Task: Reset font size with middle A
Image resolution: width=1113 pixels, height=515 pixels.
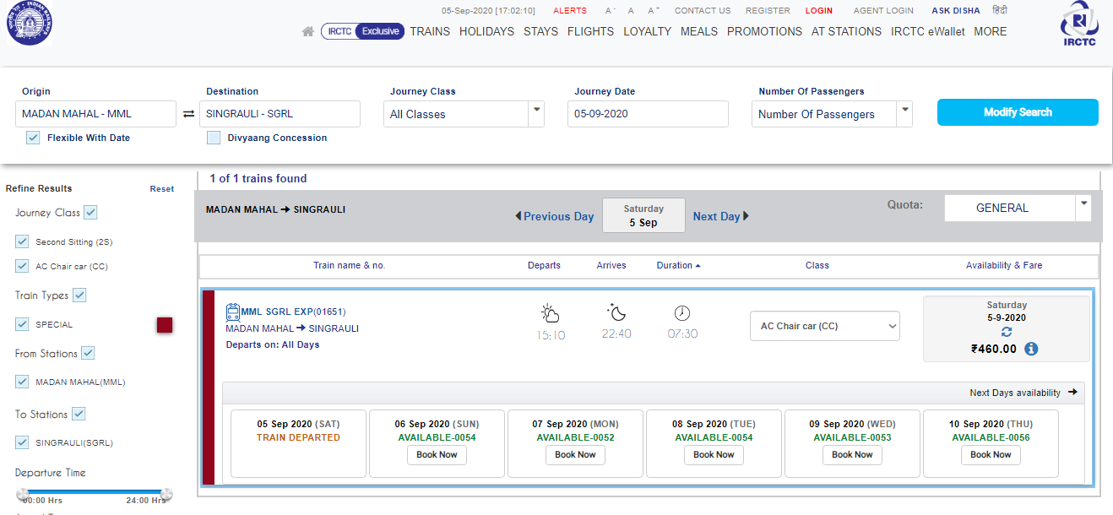Action: tap(631, 11)
